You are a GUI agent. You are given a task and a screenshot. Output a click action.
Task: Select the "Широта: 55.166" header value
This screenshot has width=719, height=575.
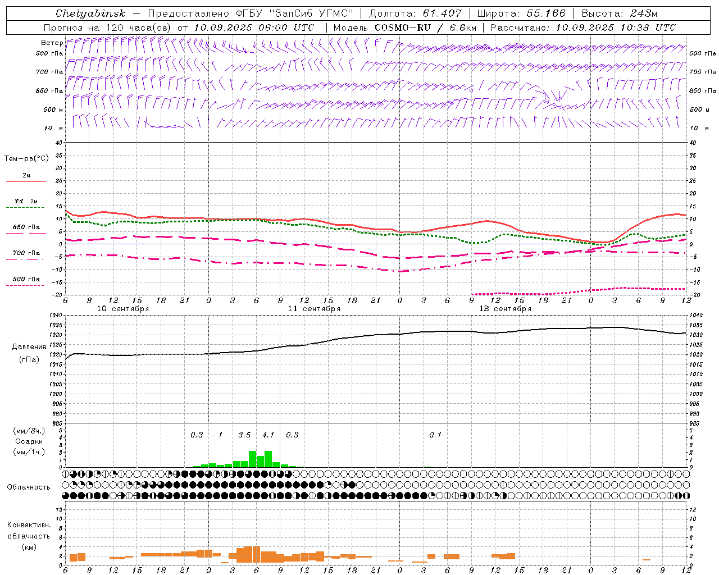tap(521, 13)
